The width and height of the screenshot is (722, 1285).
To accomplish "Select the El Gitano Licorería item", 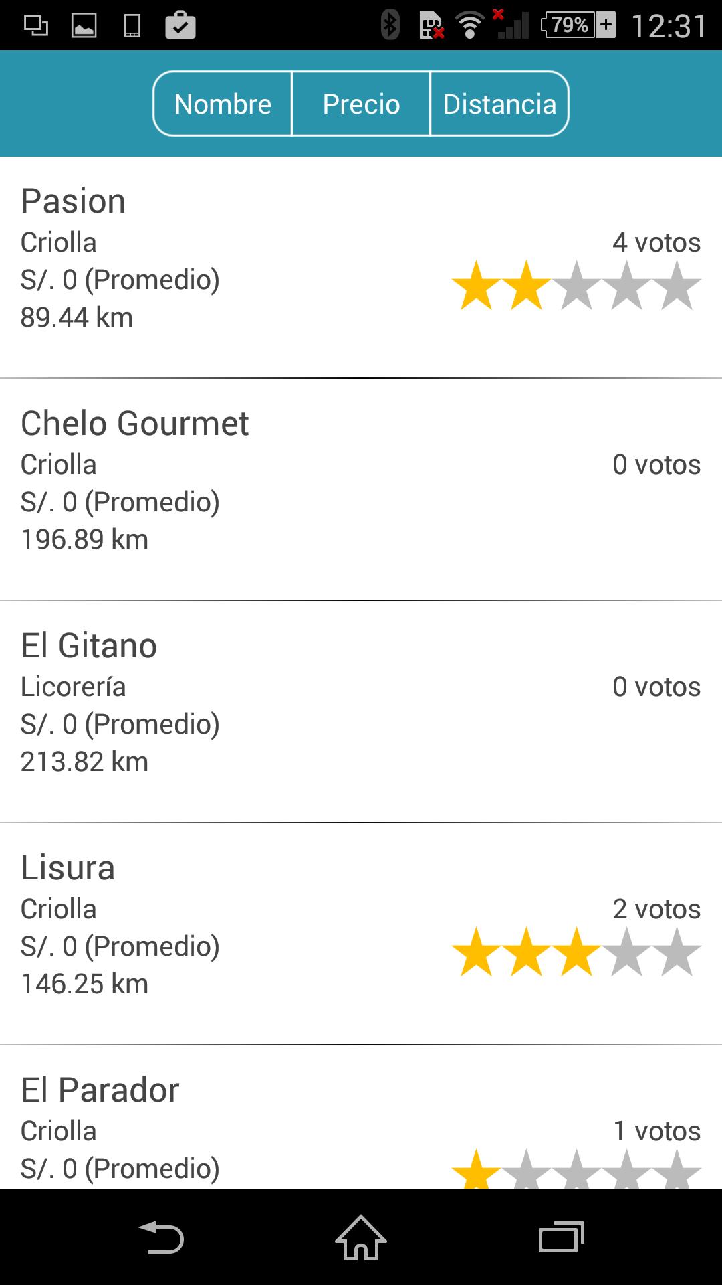I will point(361,711).
